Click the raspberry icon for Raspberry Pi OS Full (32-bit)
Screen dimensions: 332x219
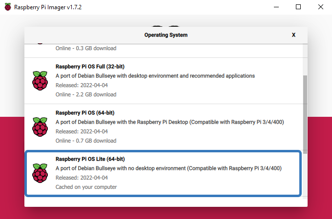coord(40,81)
